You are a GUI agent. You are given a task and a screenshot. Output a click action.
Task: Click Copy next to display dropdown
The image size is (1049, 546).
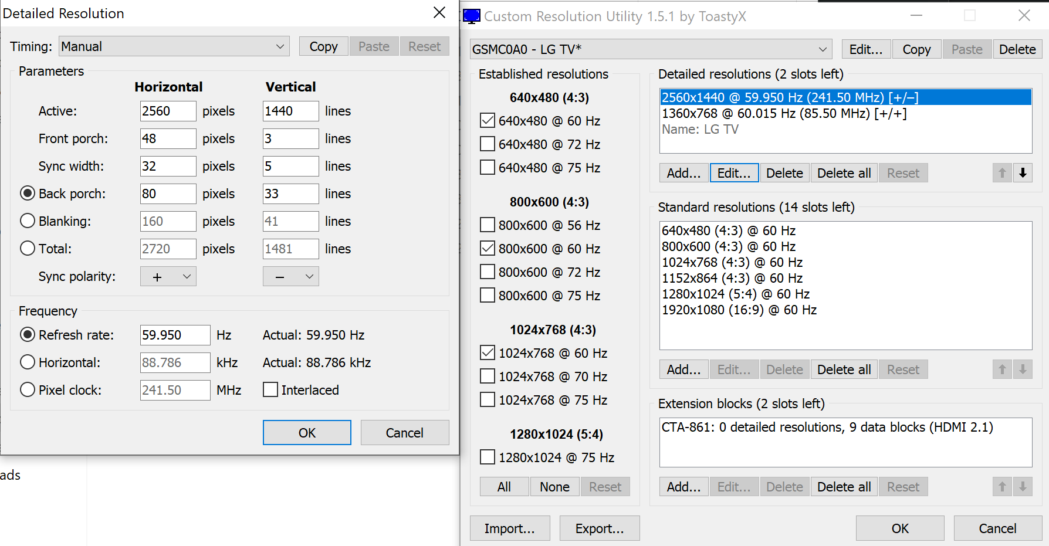tap(917, 49)
